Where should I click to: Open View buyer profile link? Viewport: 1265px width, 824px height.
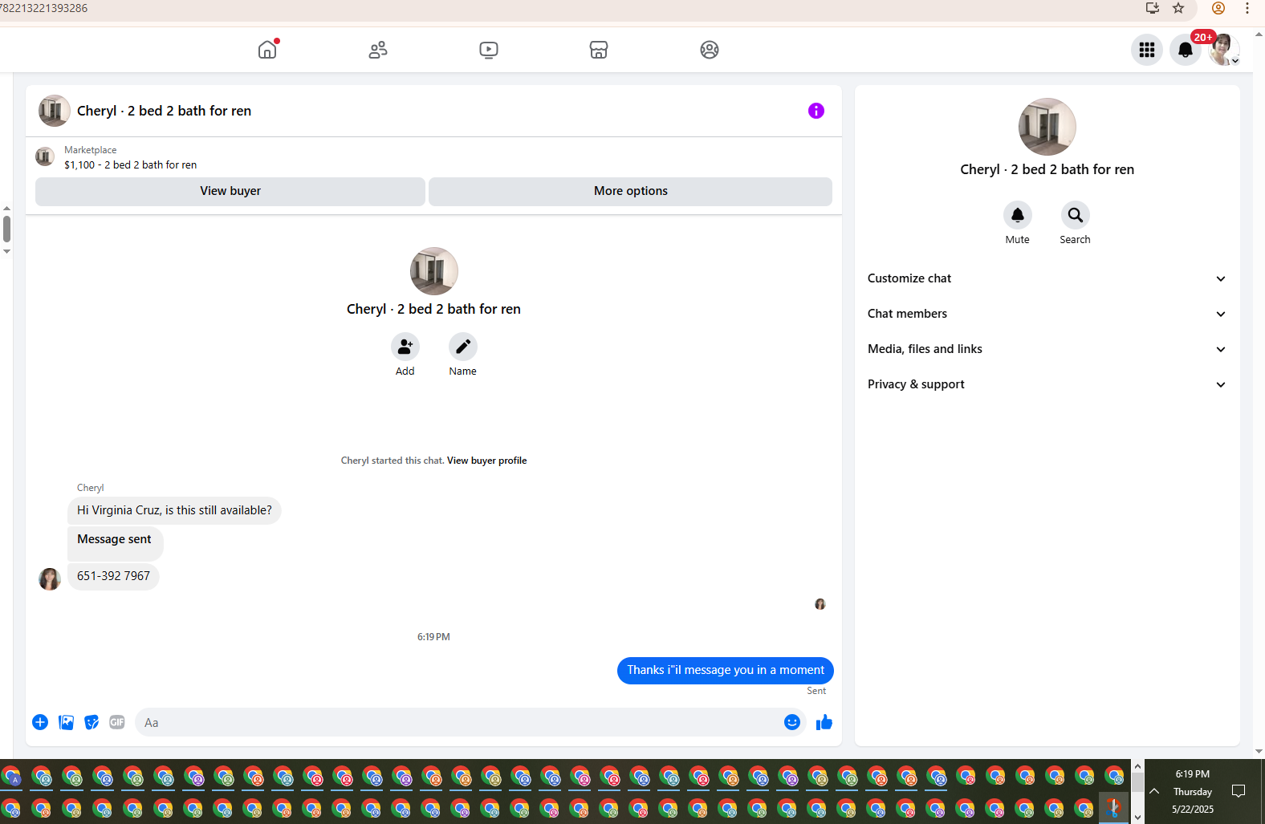[x=486, y=461]
